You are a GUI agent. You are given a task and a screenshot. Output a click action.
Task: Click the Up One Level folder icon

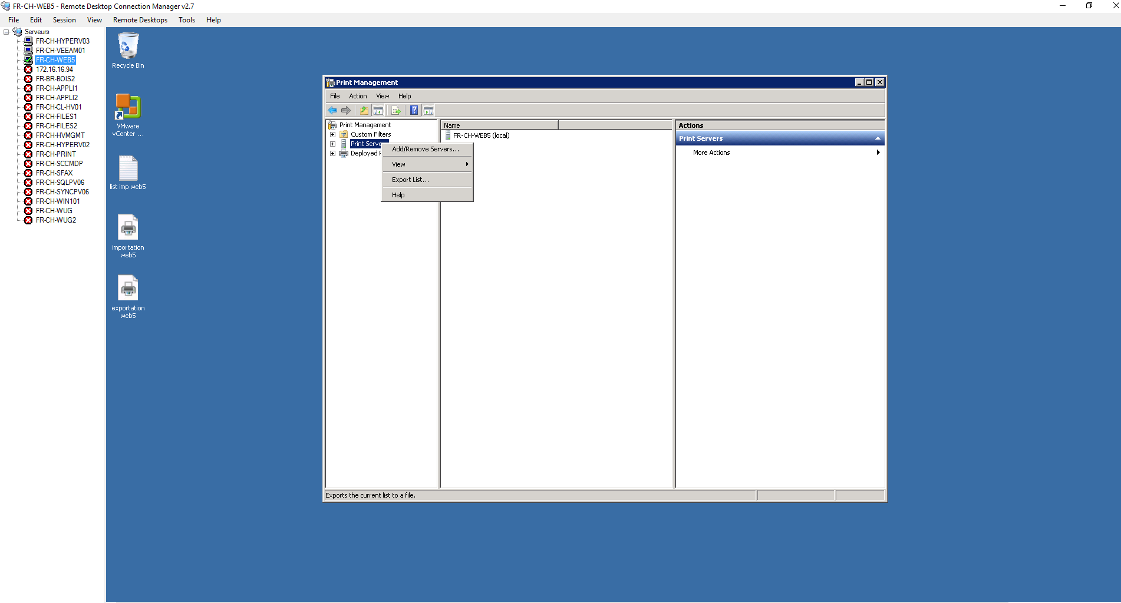coord(364,110)
